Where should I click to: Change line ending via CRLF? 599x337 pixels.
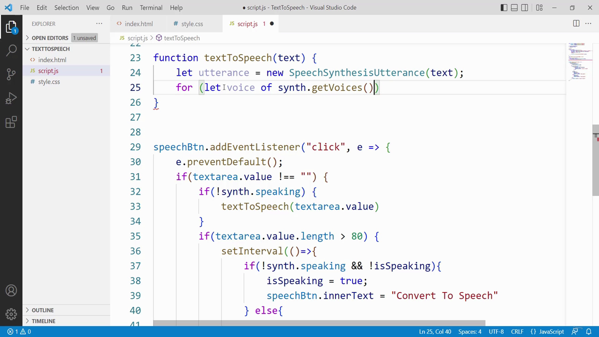pyautogui.click(x=517, y=331)
